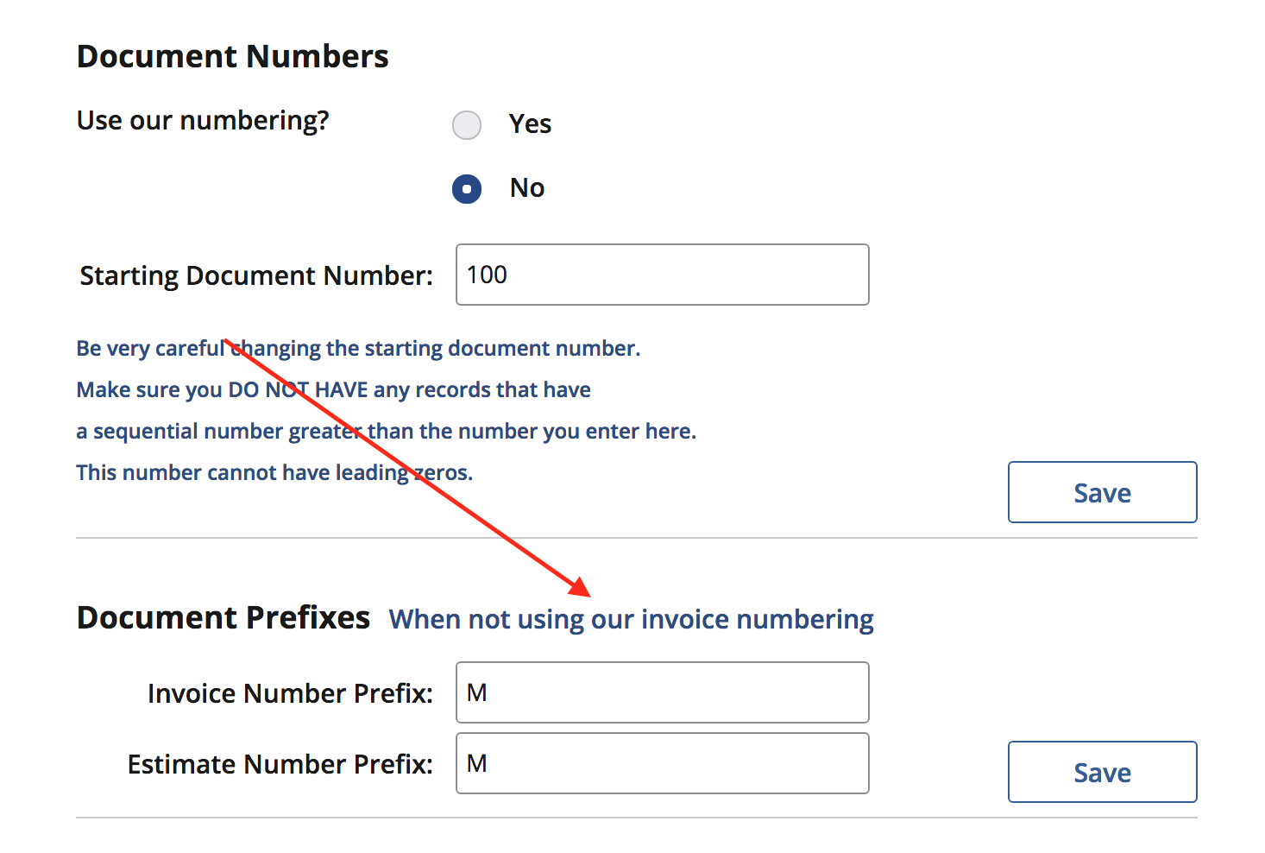Click the "Yes" option label
Image resolution: width=1265 pixels, height=853 pixels.
[530, 124]
